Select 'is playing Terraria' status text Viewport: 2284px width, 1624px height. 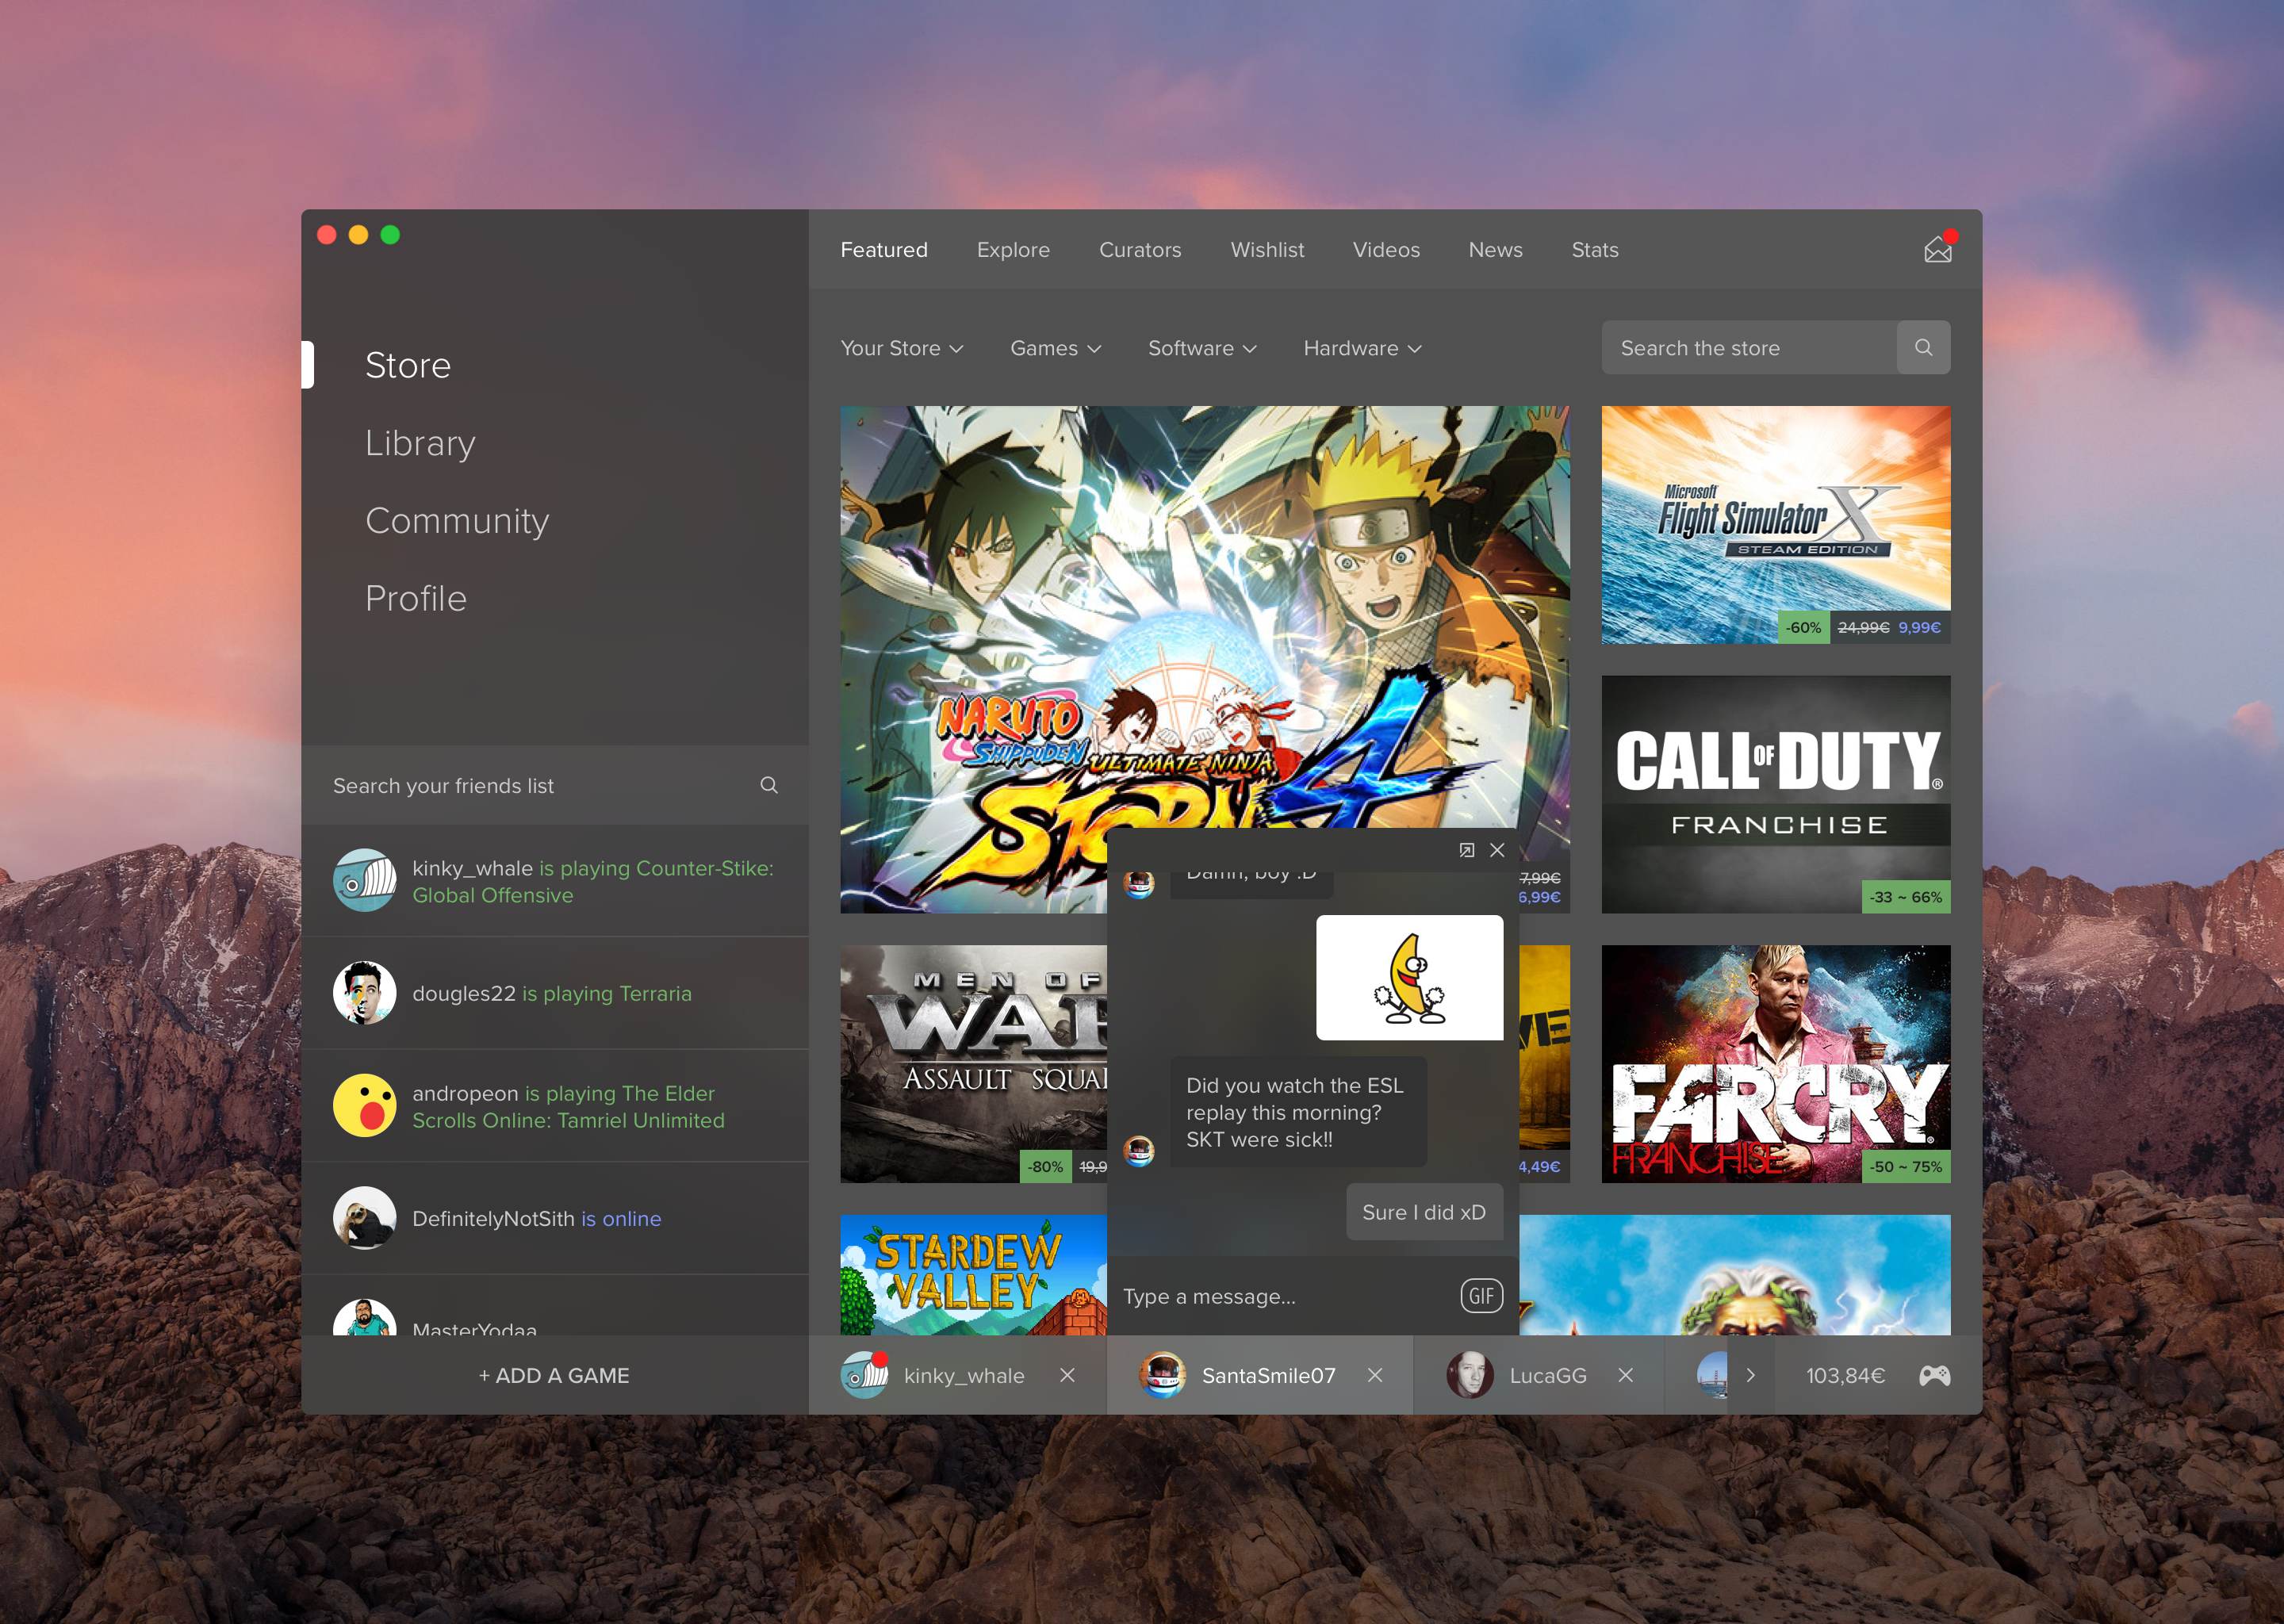click(607, 993)
